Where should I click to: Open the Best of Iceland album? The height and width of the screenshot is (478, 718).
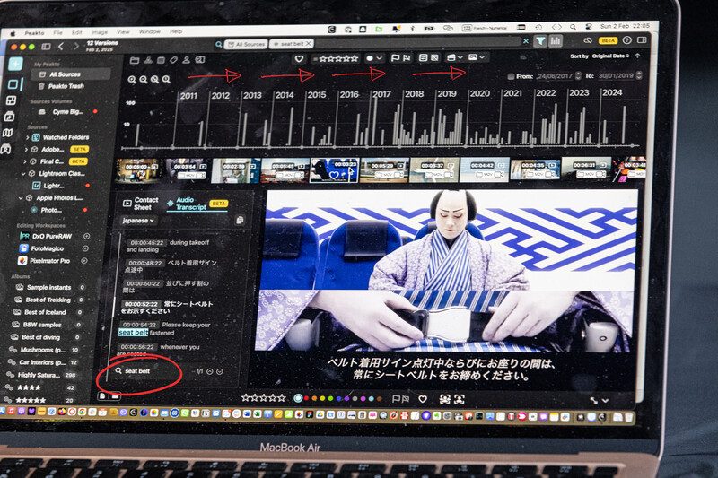pos(45,312)
